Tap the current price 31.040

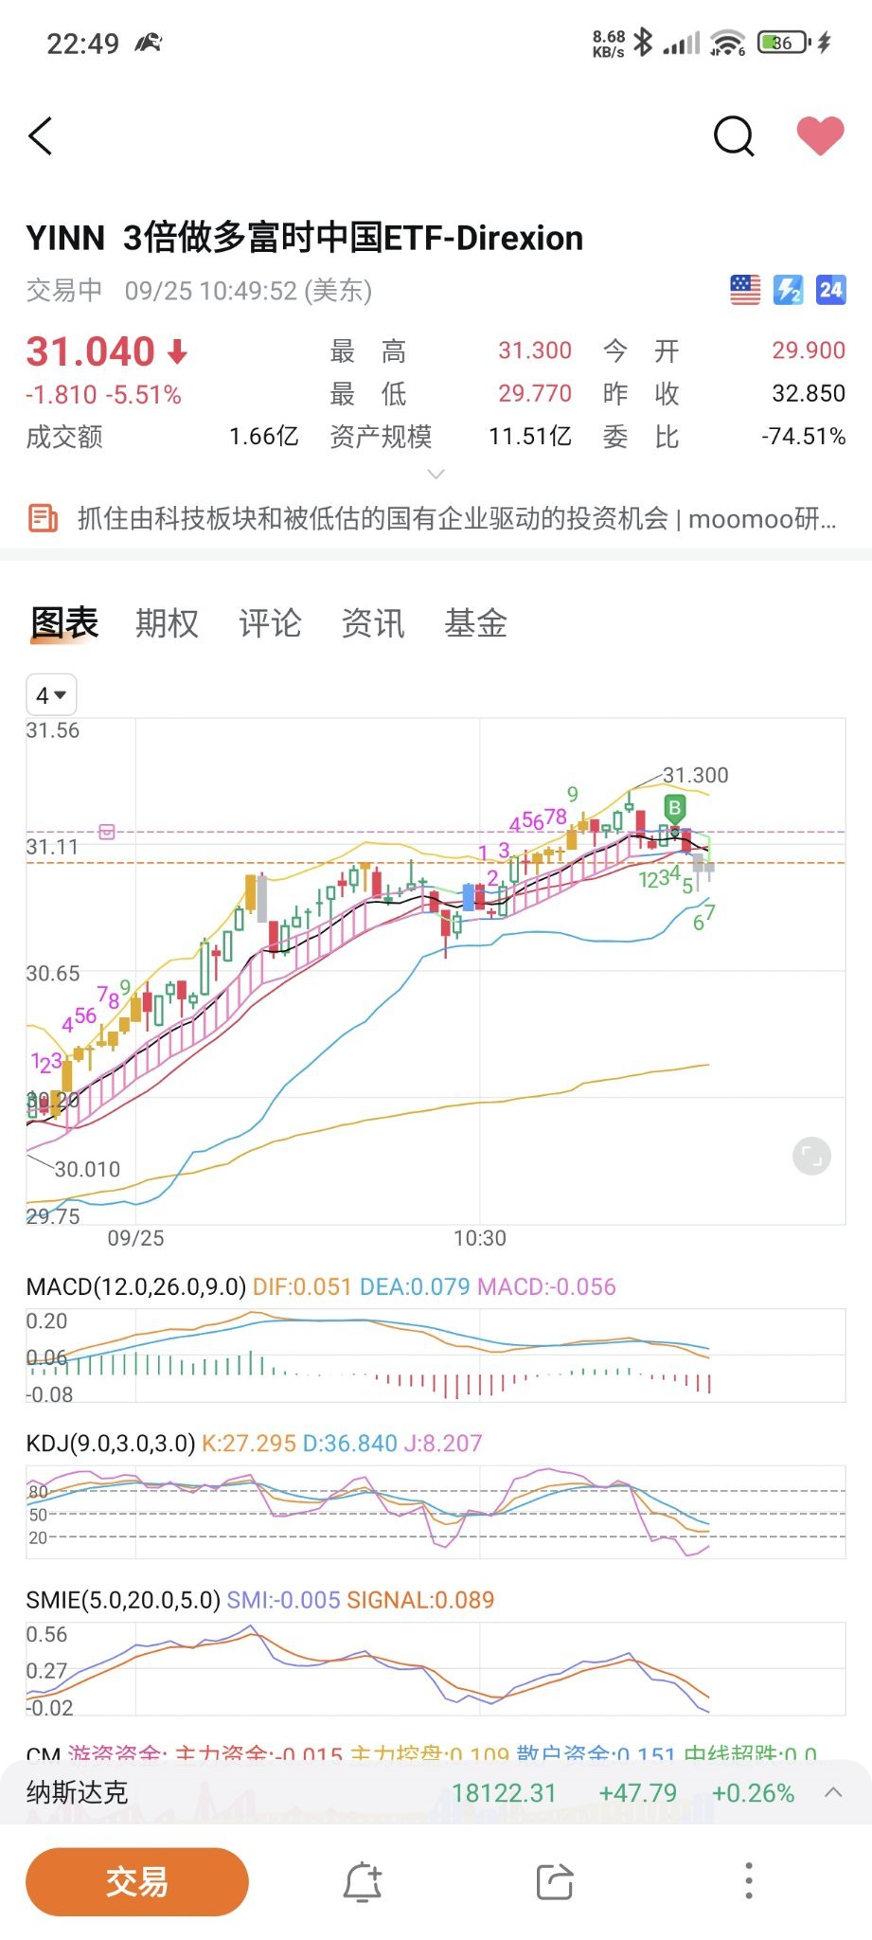pos(90,351)
